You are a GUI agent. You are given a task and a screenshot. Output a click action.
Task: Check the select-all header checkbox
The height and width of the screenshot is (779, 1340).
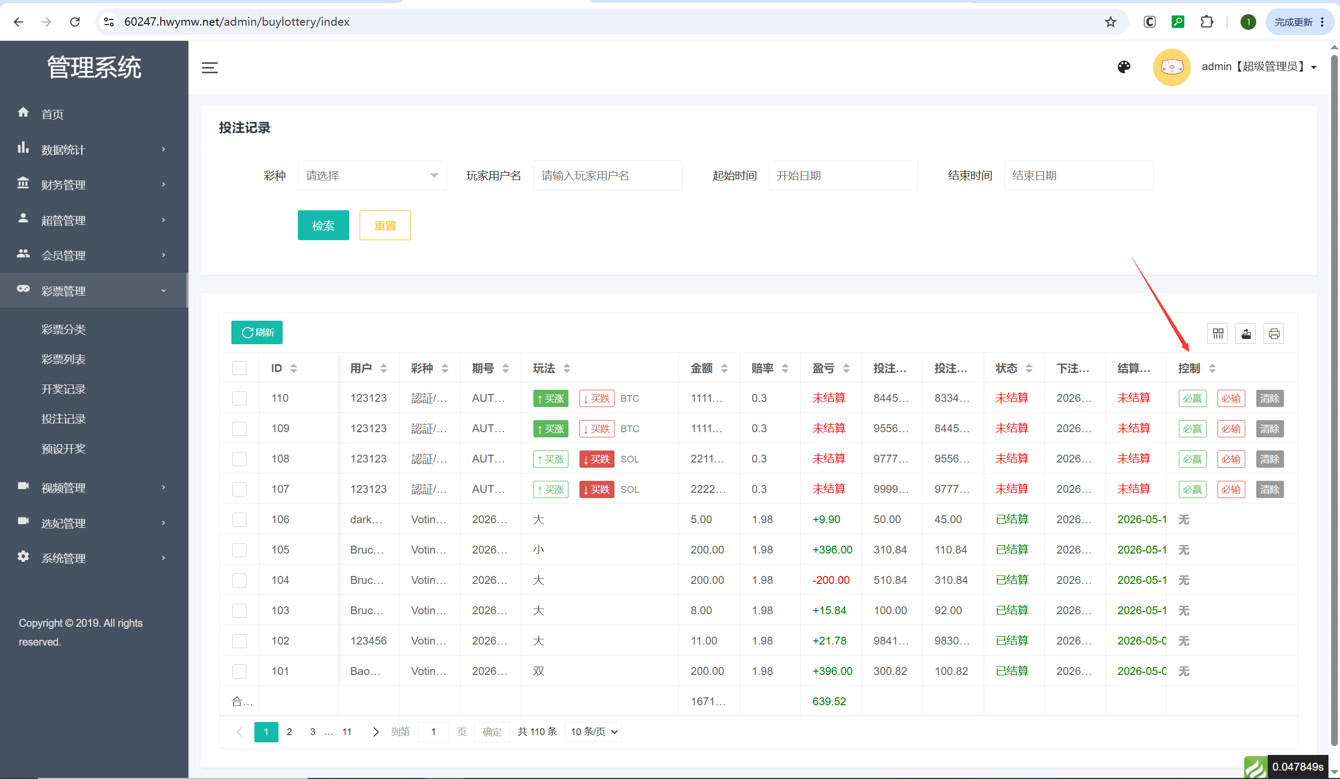tap(239, 368)
